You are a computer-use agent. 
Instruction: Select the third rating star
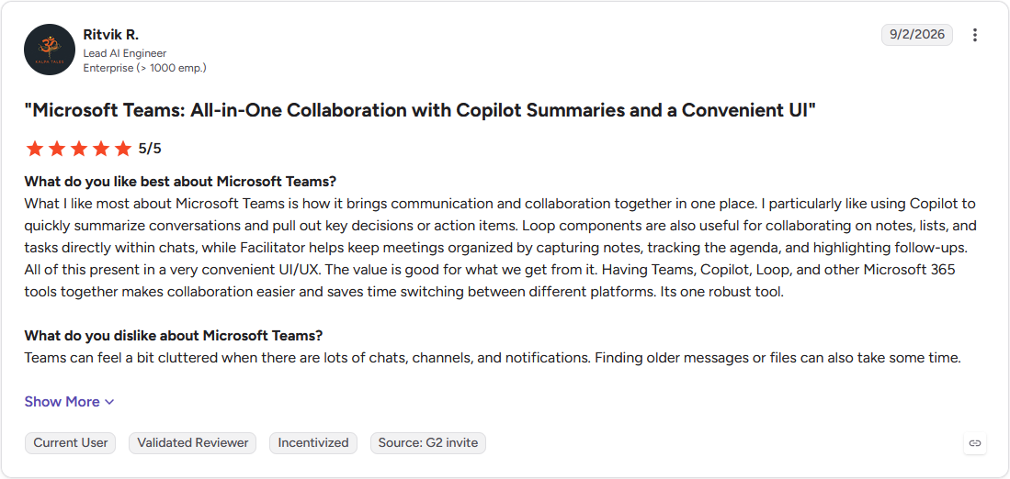coord(79,150)
